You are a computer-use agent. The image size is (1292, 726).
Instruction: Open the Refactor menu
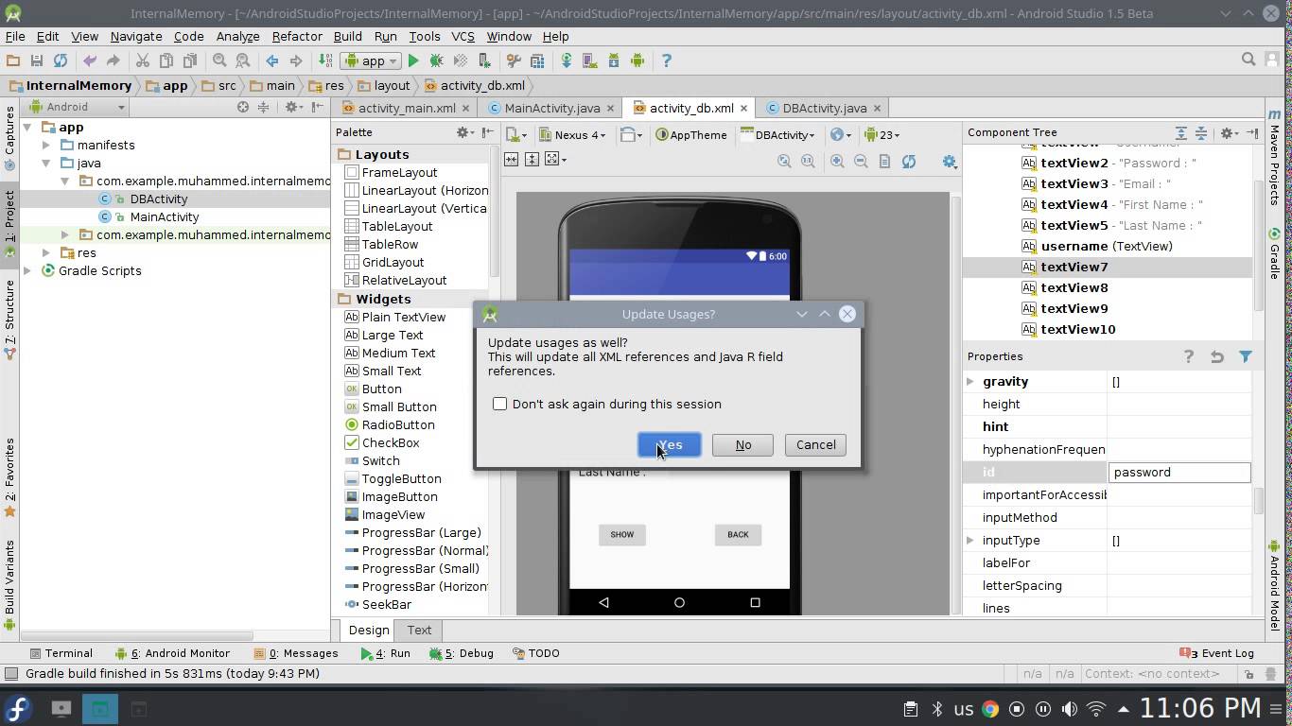[296, 36]
